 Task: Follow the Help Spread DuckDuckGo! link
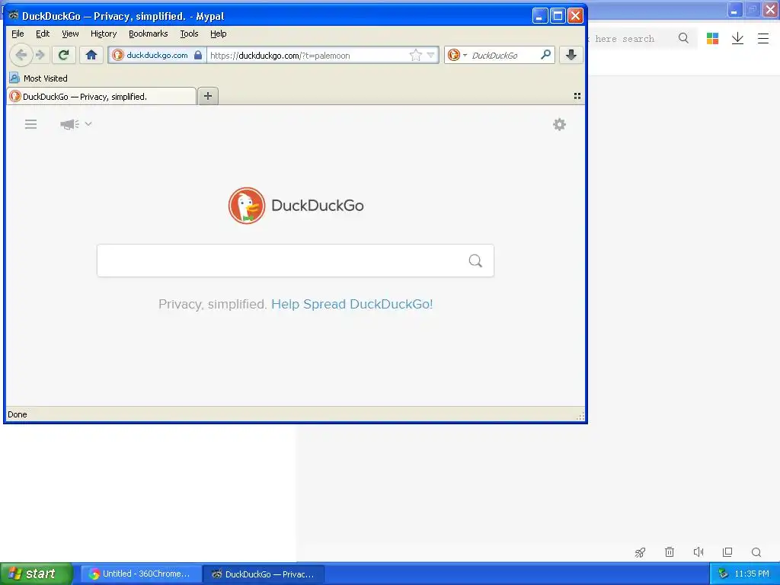tap(352, 304)
